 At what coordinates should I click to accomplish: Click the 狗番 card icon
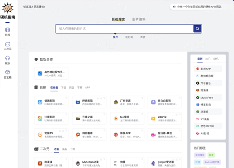pos(115,164)
